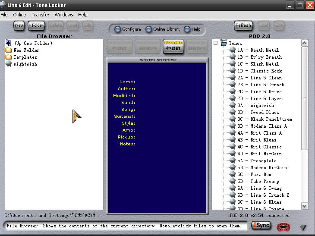Select tone 6C - Line 6 Blues
The image size is (315, 236).
tap(259, 202)
